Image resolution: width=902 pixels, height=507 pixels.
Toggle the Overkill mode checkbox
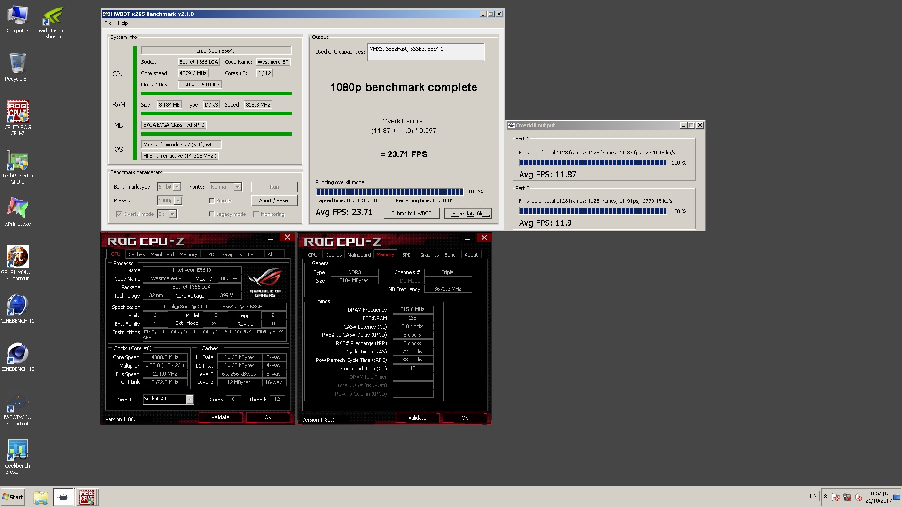[119, 214]
